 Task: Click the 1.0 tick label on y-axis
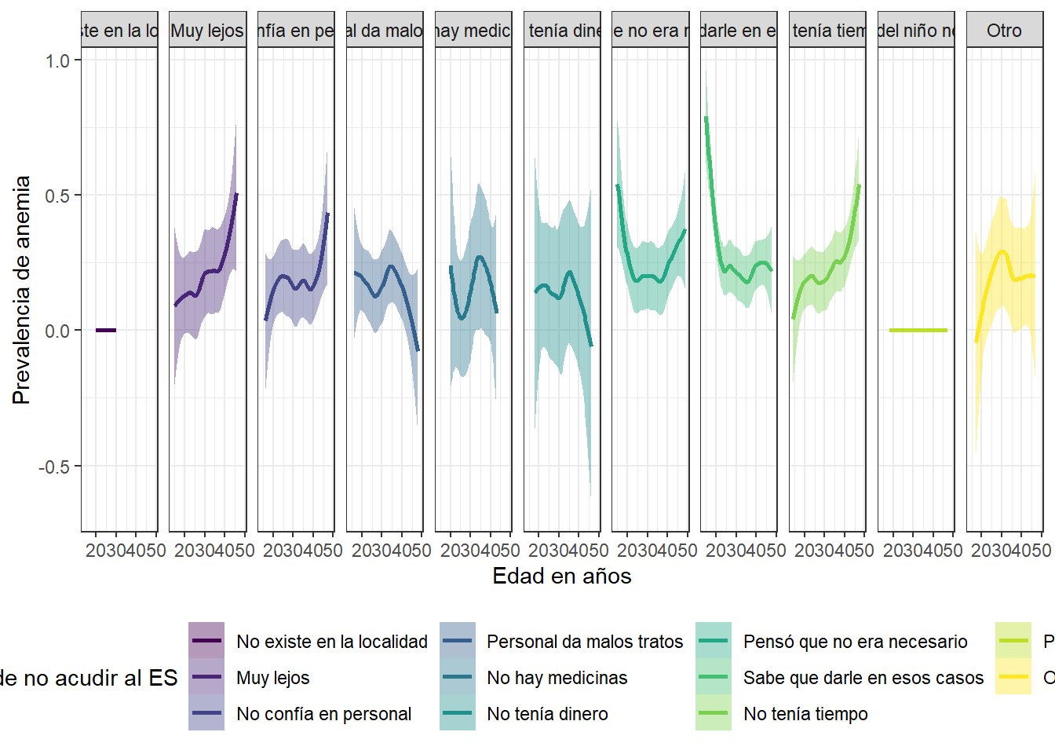57,60
